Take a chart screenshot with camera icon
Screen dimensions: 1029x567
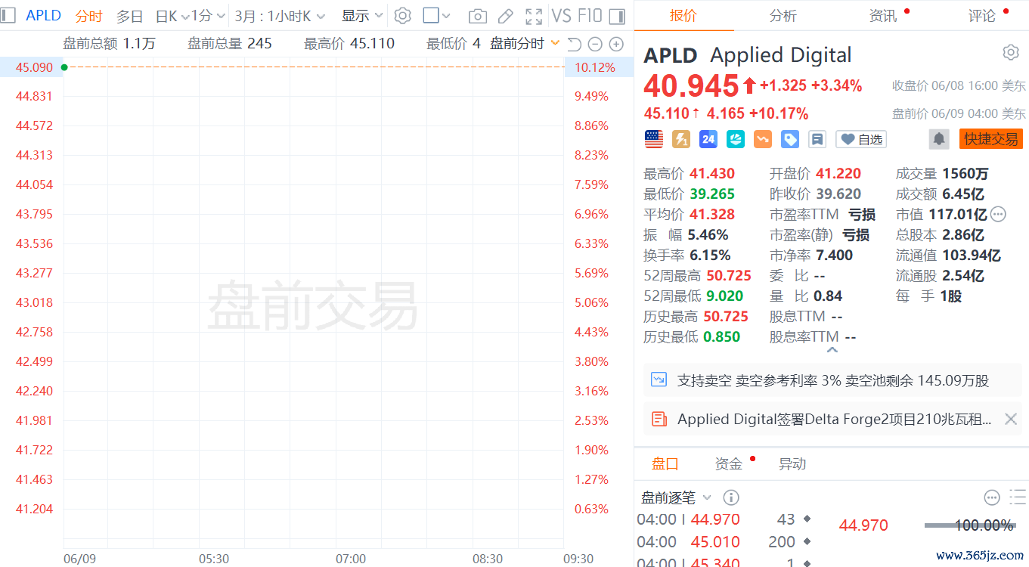(x=477, y=16)
